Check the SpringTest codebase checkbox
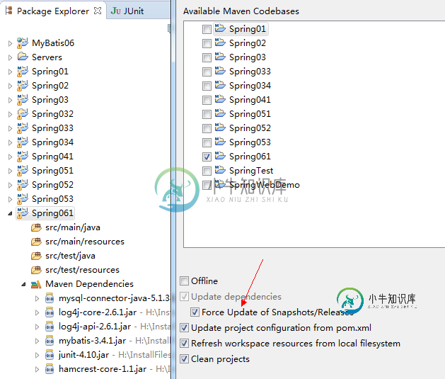 (x=207, y=171)
